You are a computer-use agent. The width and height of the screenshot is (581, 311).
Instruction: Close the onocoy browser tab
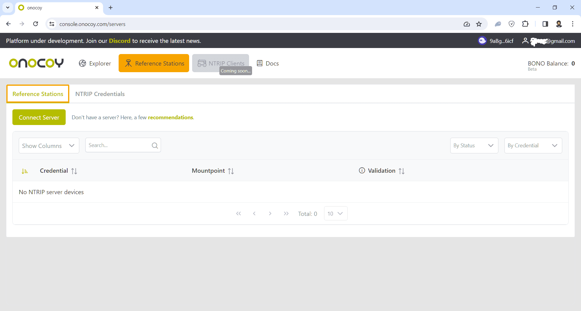(x=97, y=8)
